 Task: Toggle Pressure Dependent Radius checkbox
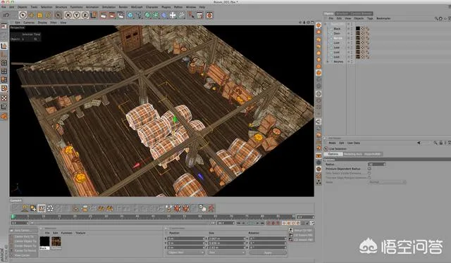pyautogui.click(x=369, y=169)
